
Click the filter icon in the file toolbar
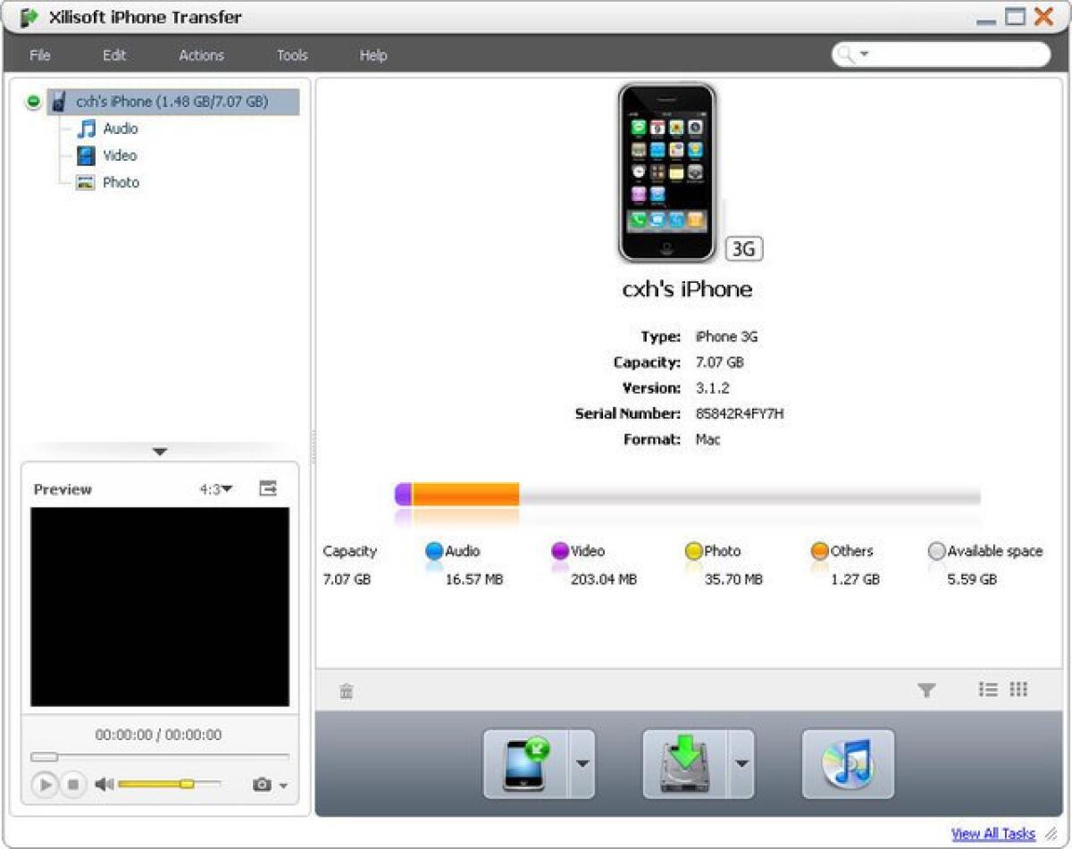[927, 689]
